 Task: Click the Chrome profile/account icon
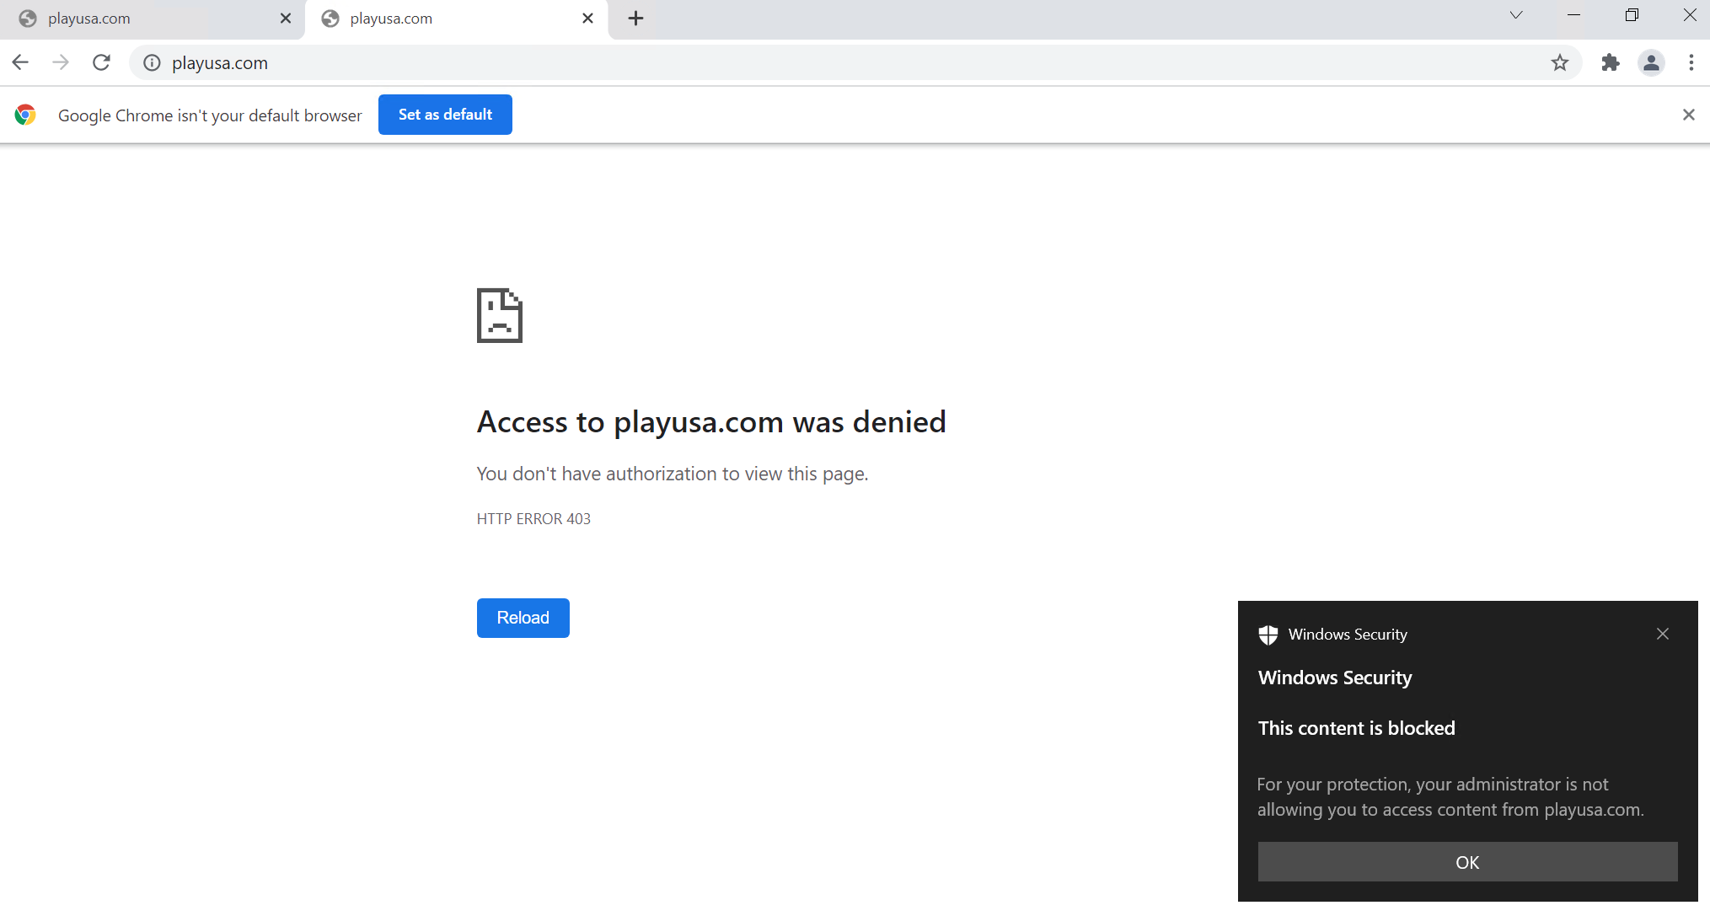tap(1651, 62)
